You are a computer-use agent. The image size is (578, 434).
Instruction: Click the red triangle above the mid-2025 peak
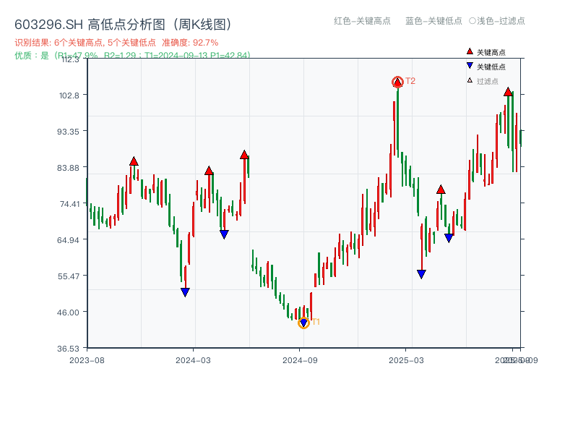(x=441, y=190)
